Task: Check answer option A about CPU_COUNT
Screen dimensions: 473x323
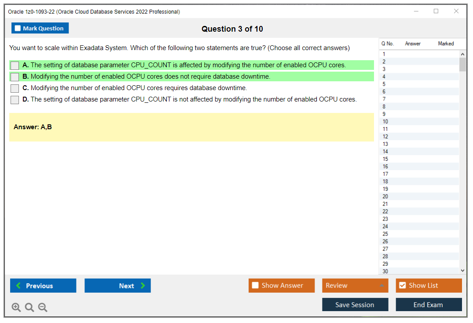Action: [x=14, y=65]
